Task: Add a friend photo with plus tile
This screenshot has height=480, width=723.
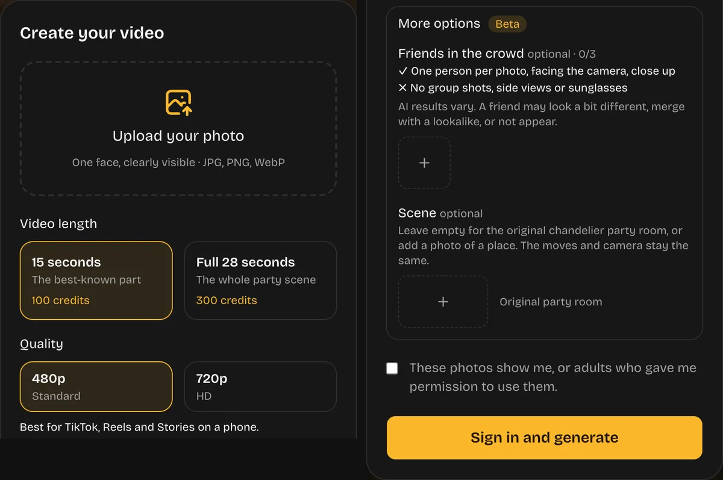Action: click(424, 163)
